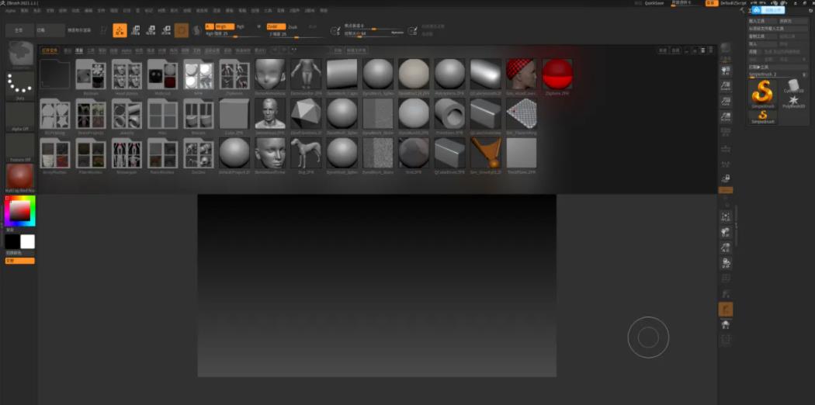This screenshot has width=815, height=405.
Task: Open the Dots stroke selector
Action: (20, 85)
